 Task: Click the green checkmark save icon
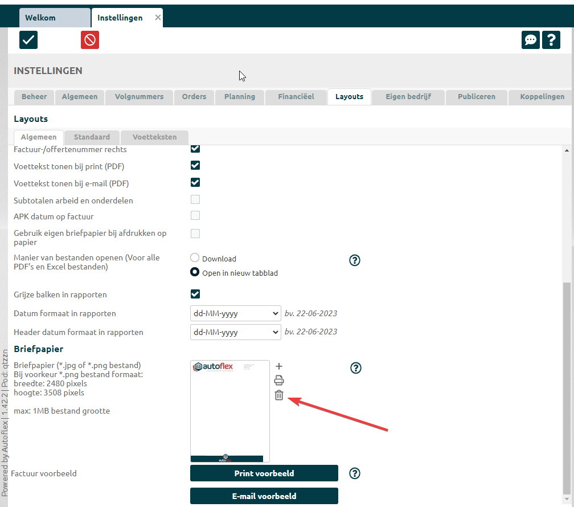pos(28,40)
